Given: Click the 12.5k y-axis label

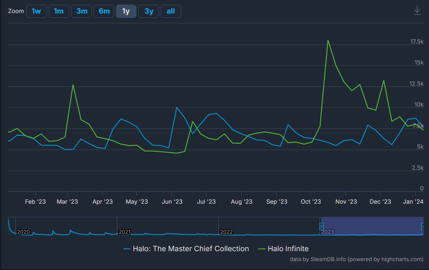Looking at the screenshot, I should coord(417,84).
